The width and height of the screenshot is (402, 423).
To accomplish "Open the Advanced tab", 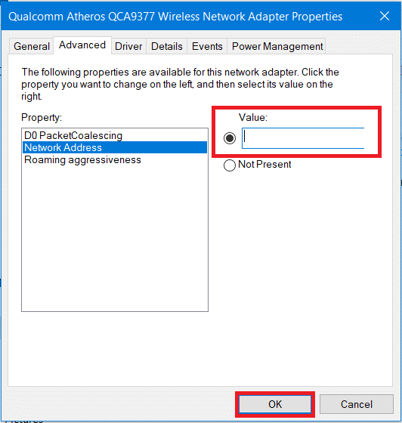I will point(82,45).
